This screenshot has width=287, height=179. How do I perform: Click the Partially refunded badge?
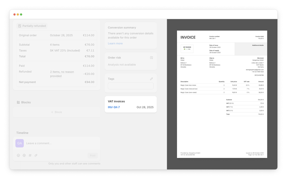[32, 26]
